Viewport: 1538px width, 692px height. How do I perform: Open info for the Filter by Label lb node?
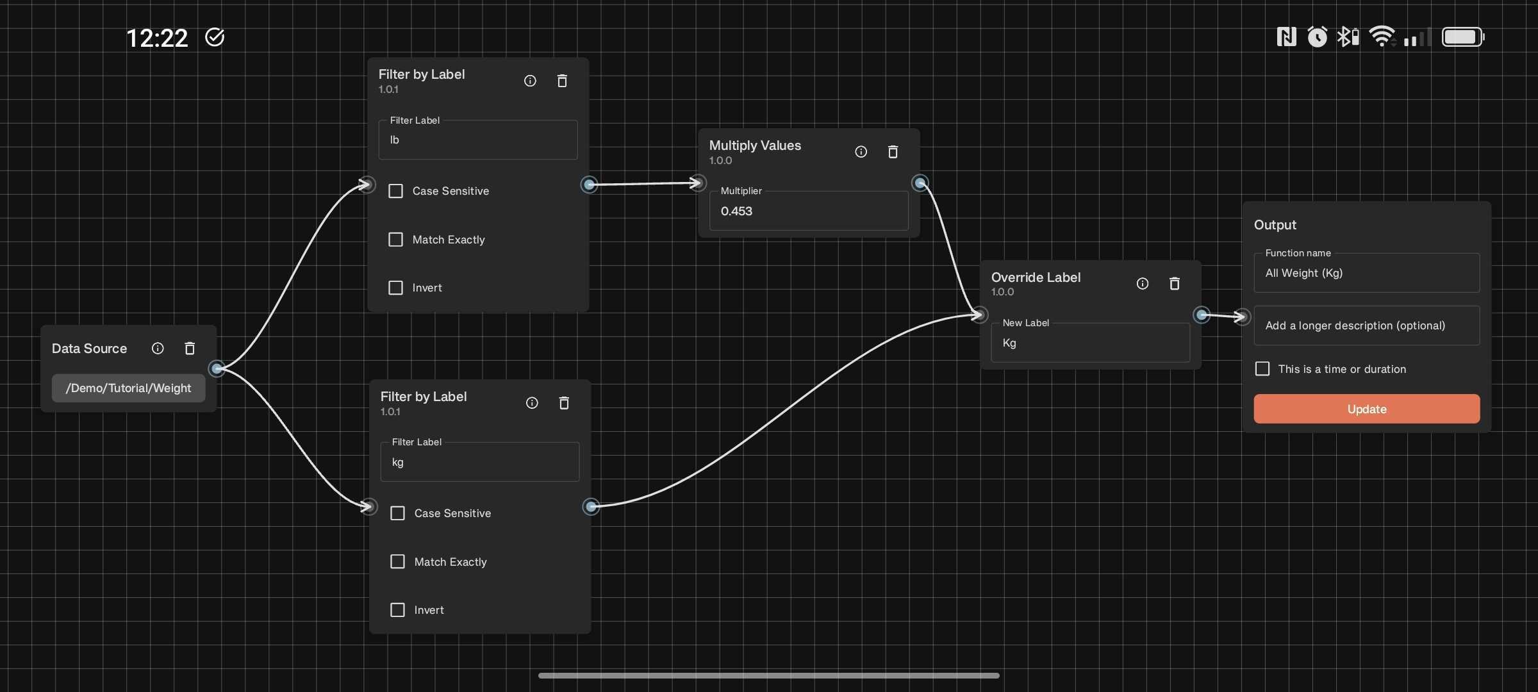pyautogui.click(x=530, y=81)
